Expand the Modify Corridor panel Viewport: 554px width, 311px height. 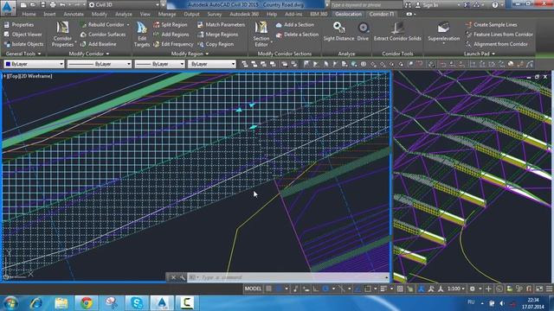89,54
